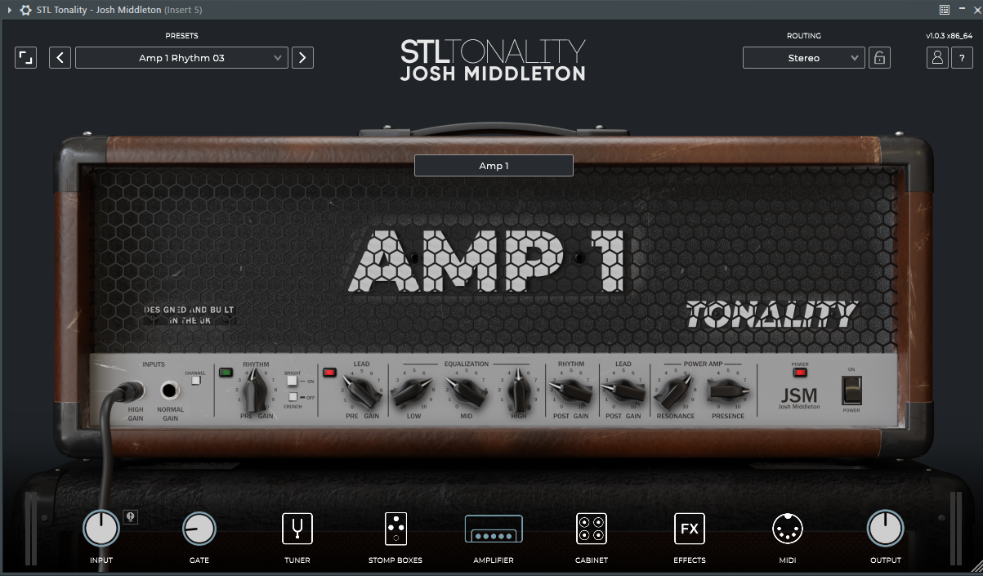This screenshot has height=576, width=983.
Task: Open the help question mark icon
Action: coord(961,58)
